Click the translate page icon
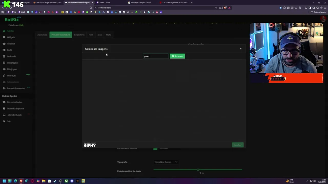 click(216, 8)
